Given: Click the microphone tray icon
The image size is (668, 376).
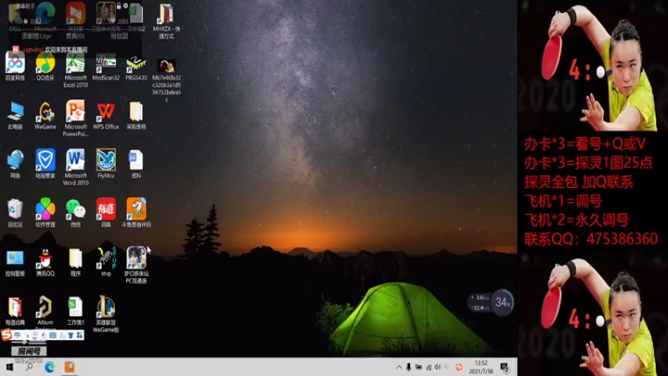Looking at the screenshot, I should click(x=408, y=367).
